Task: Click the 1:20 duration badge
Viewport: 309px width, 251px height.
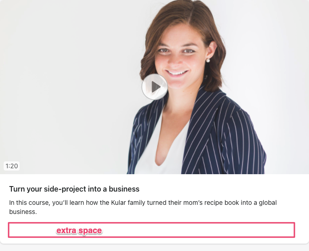Action: [11, 166]
